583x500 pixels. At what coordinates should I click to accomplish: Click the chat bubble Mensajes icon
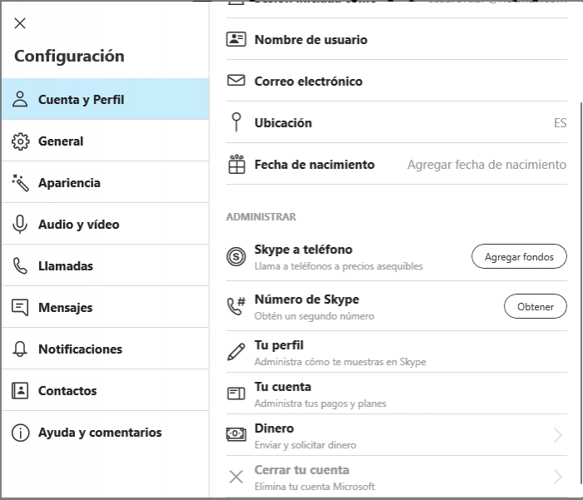click(x=20, y=308)
